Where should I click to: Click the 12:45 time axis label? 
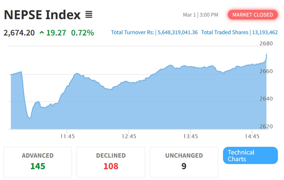click(129, 137)
